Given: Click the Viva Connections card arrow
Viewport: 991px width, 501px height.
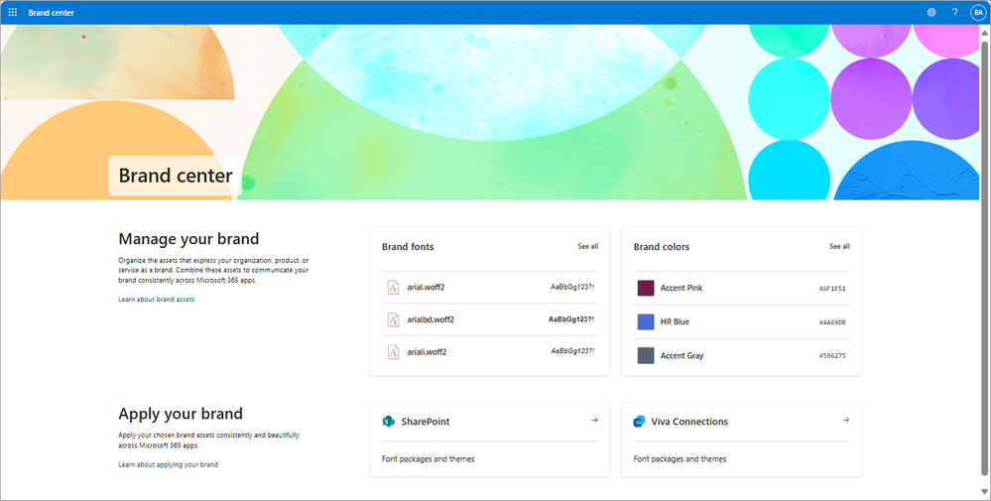Looking at the screenshot, I should pyautogui.click(x=845, y=420).
